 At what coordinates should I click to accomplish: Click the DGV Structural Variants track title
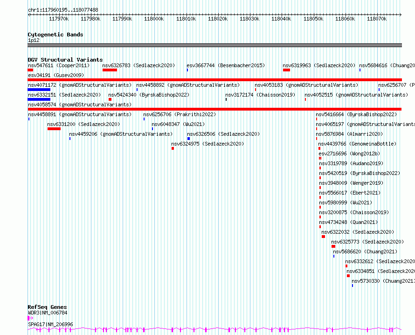click(65, 60)
